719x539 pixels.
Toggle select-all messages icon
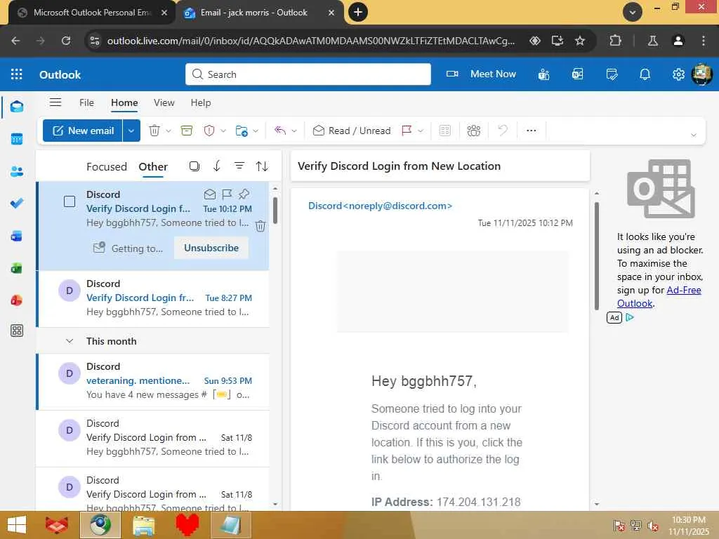point(194,166)
